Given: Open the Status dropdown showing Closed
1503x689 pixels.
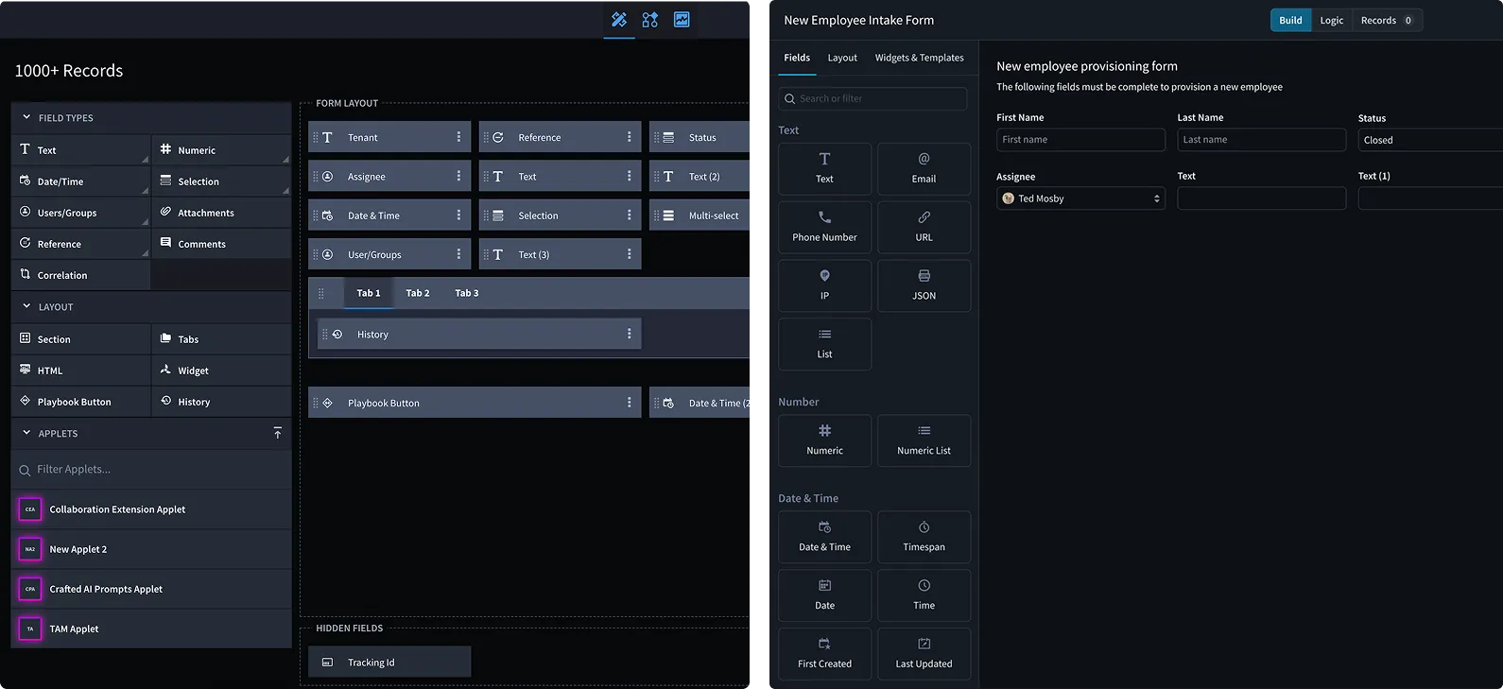Looking at the screenshot, I should (1430, 140).
